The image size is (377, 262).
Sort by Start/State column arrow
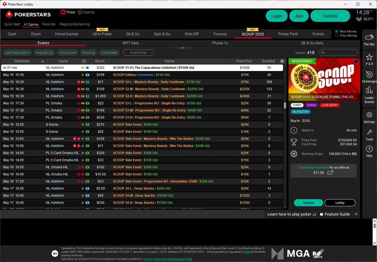click(42, 61)
